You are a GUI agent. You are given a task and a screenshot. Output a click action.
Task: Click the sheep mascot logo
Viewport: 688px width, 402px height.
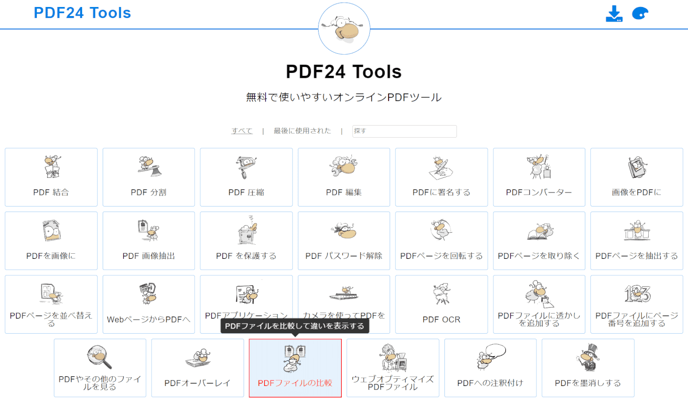(x=344, y=29)
